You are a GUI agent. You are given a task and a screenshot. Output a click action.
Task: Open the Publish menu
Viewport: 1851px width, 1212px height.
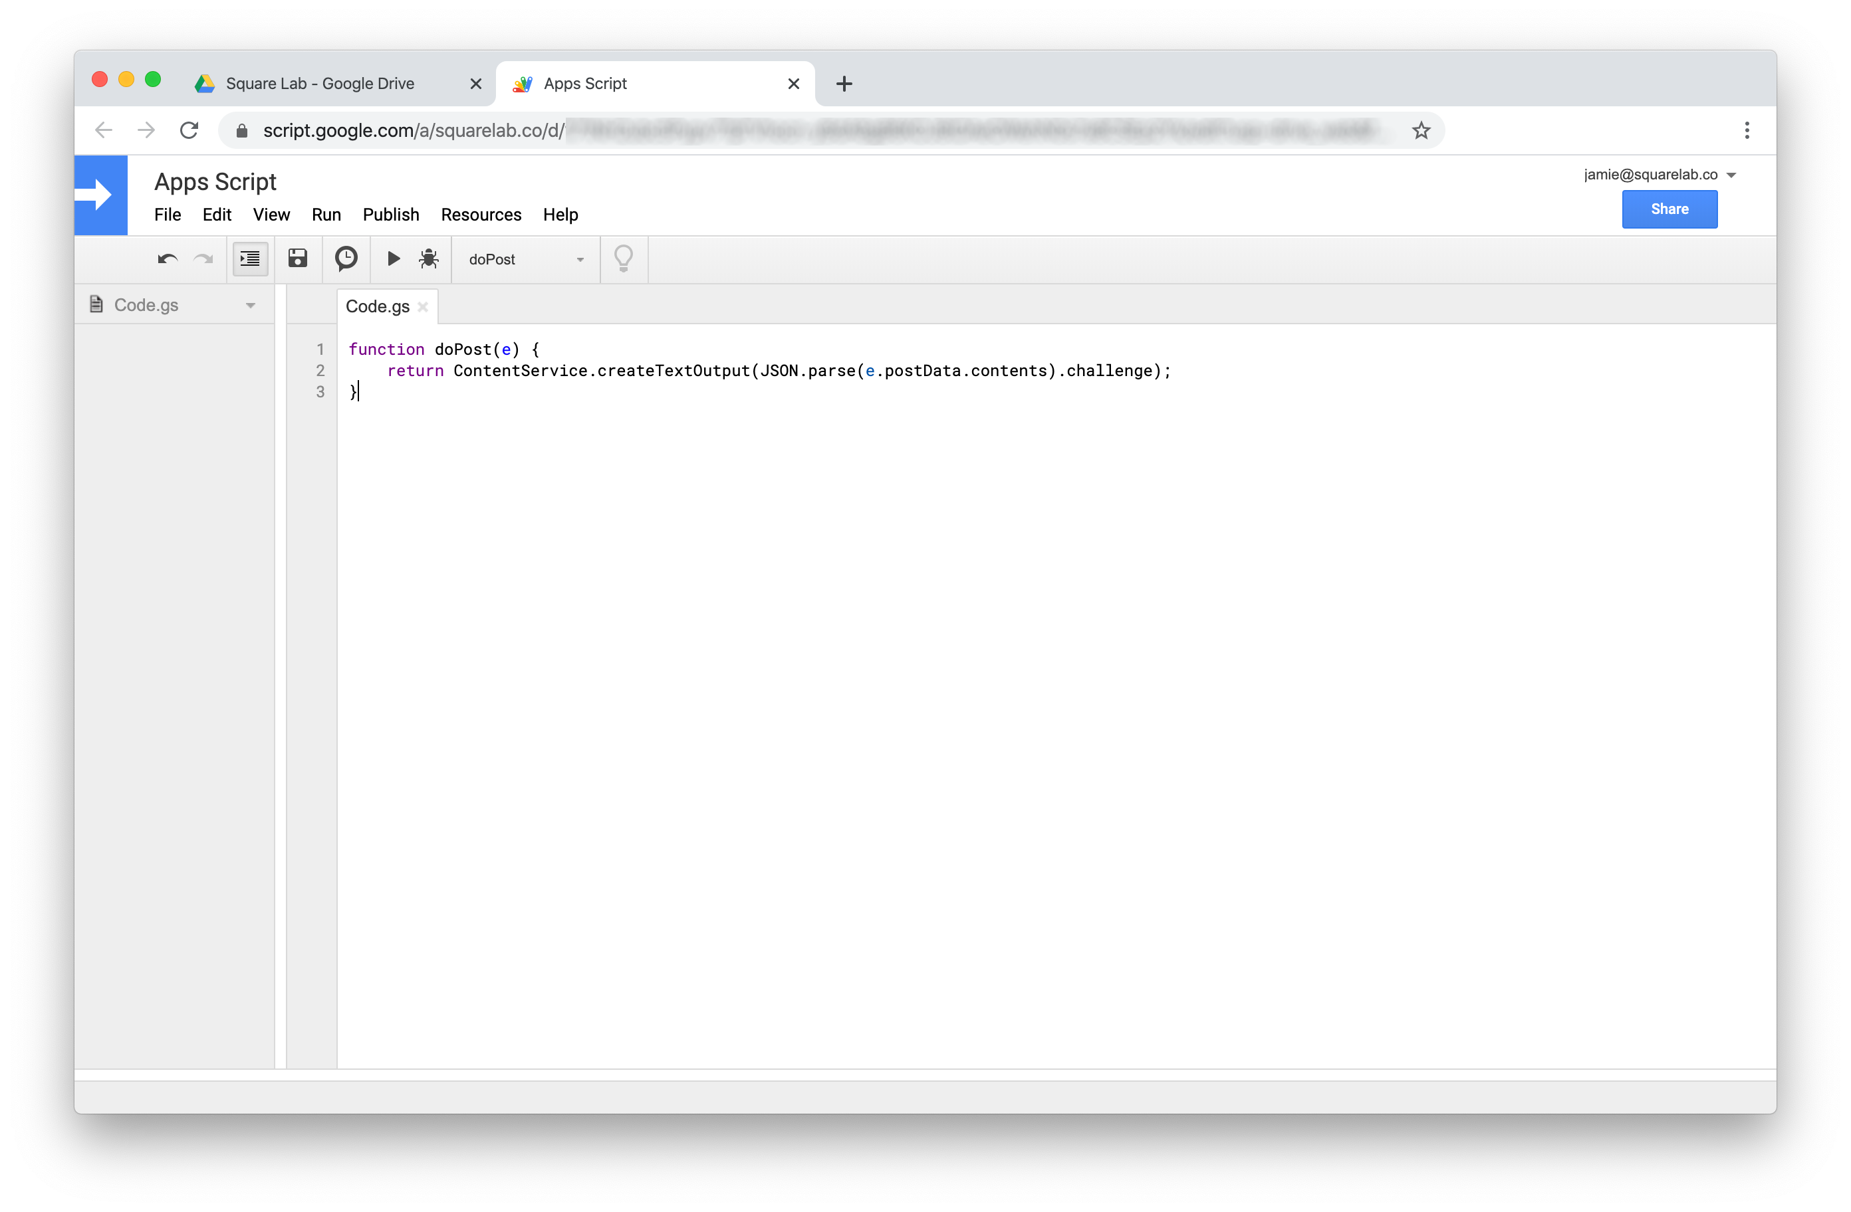391,215
